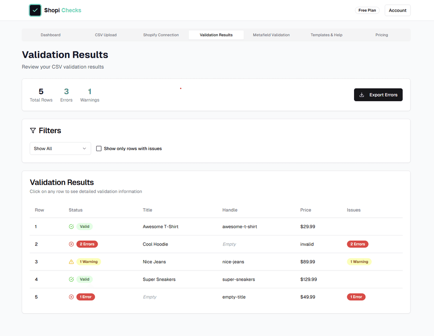Open the CSV Upload tab

point(106,35)
